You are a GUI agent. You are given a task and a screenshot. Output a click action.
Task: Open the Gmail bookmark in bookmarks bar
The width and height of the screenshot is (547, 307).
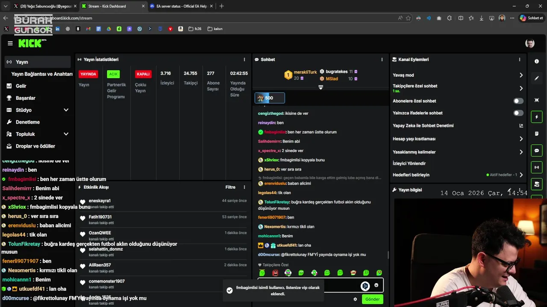pos(88,29)
